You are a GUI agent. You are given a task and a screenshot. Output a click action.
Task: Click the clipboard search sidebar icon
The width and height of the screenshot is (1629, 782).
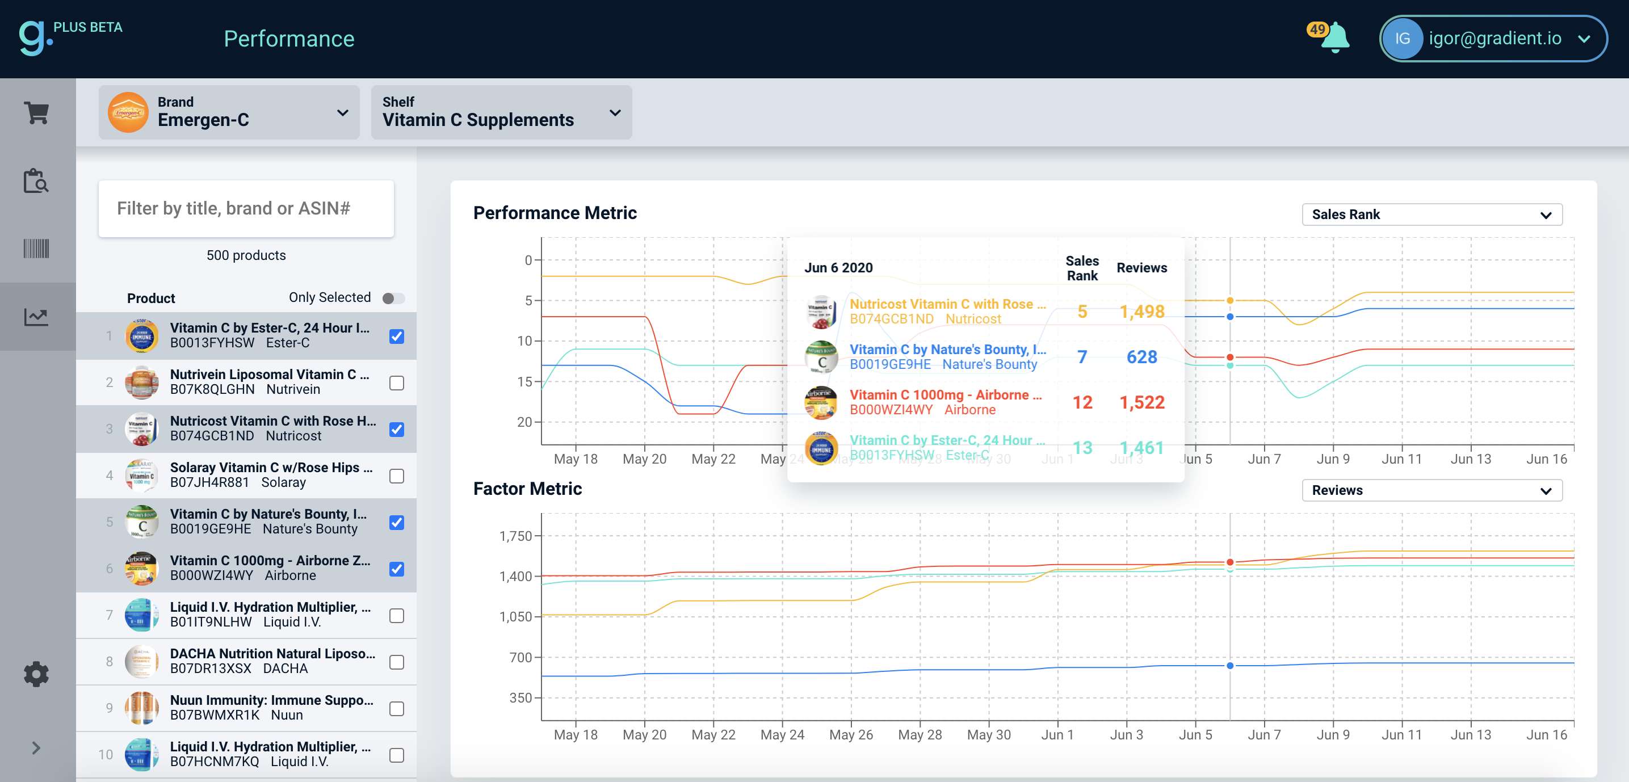tap(37, 181)
